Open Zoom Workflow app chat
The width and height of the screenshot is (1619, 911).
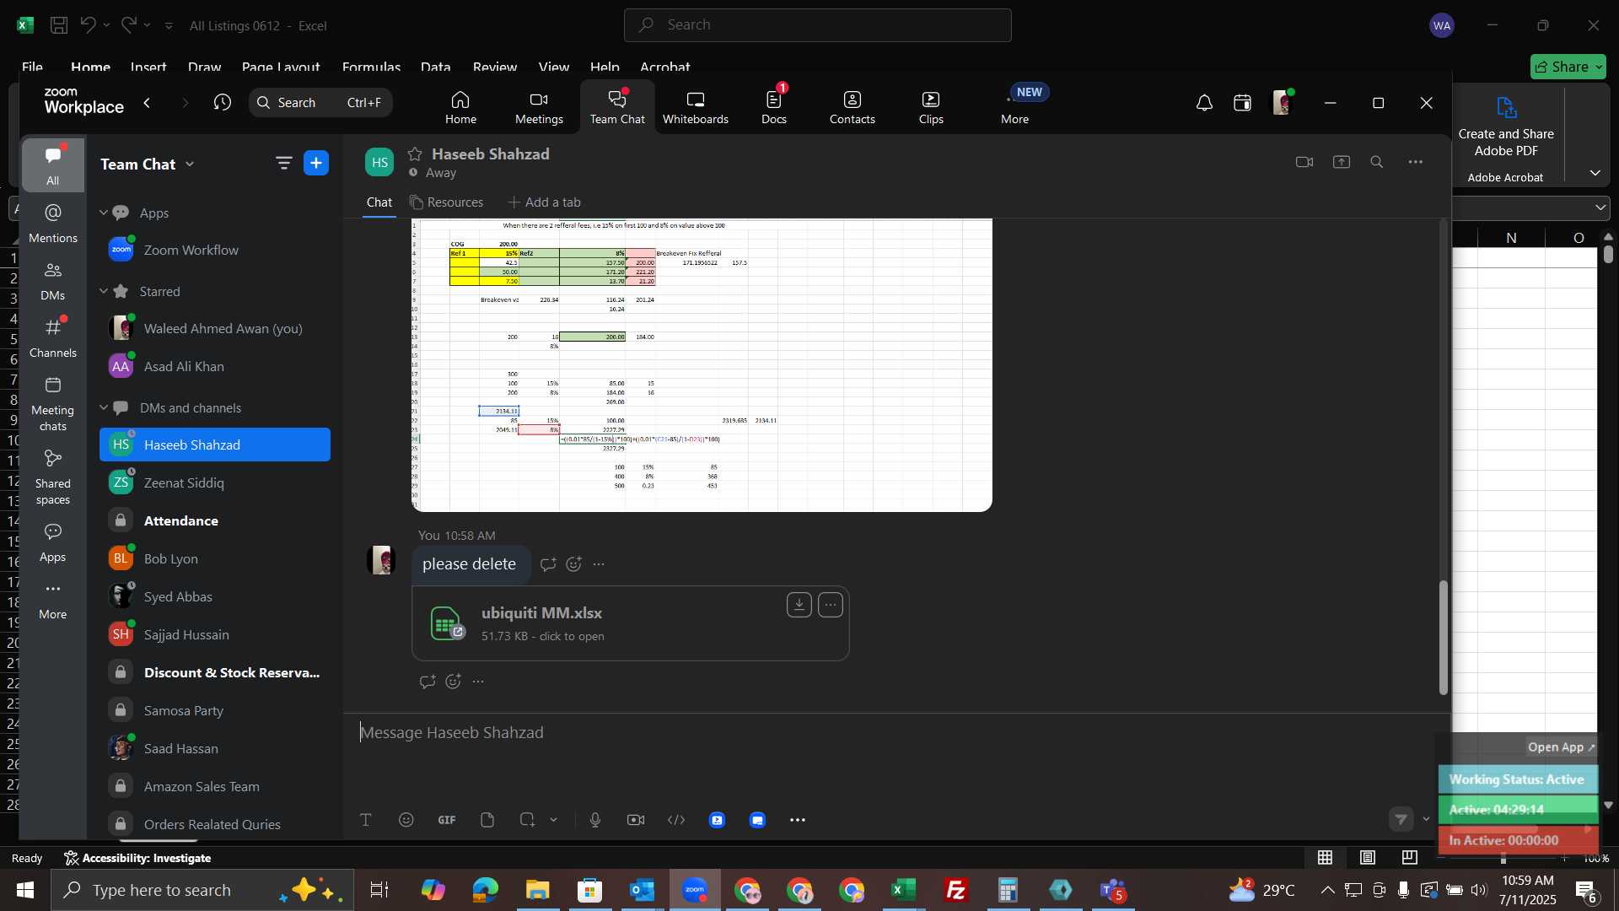point(215,250)
